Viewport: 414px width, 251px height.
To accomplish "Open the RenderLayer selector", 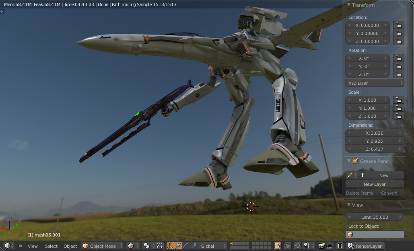I will point(366,246).
